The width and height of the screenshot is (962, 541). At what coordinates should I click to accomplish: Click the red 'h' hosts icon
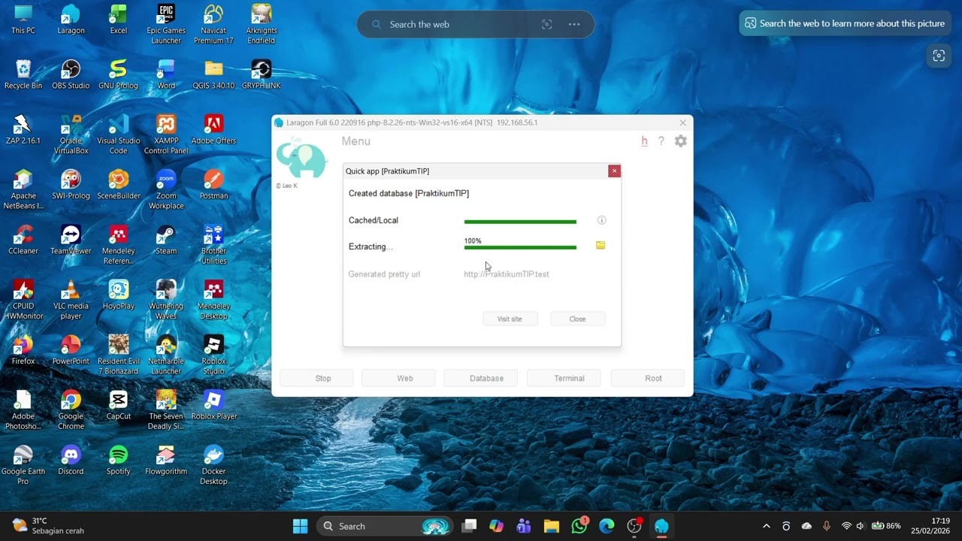pos(644,141)
